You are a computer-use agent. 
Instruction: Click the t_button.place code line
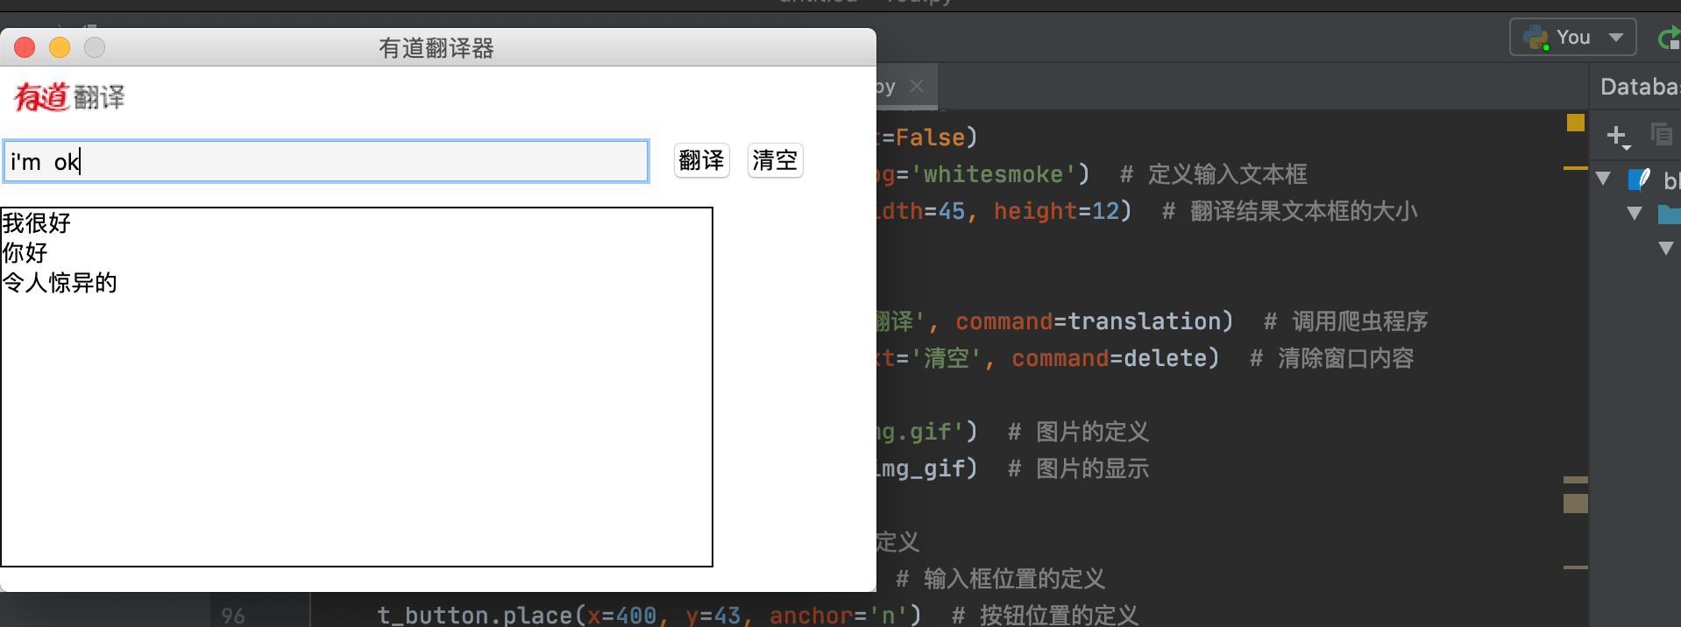pos(649,616)
